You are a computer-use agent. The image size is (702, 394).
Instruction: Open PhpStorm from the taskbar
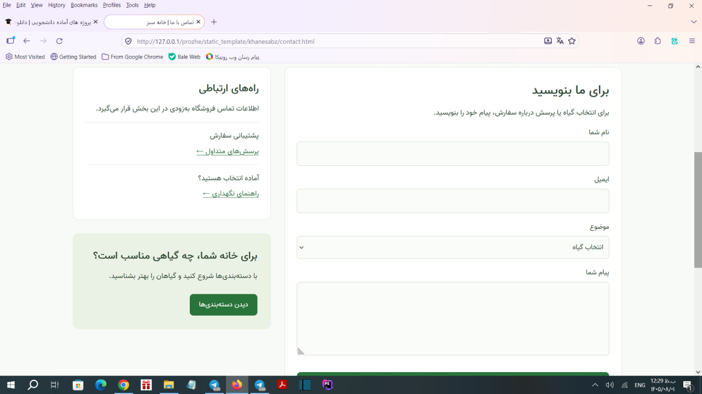[x=327, y=385]
